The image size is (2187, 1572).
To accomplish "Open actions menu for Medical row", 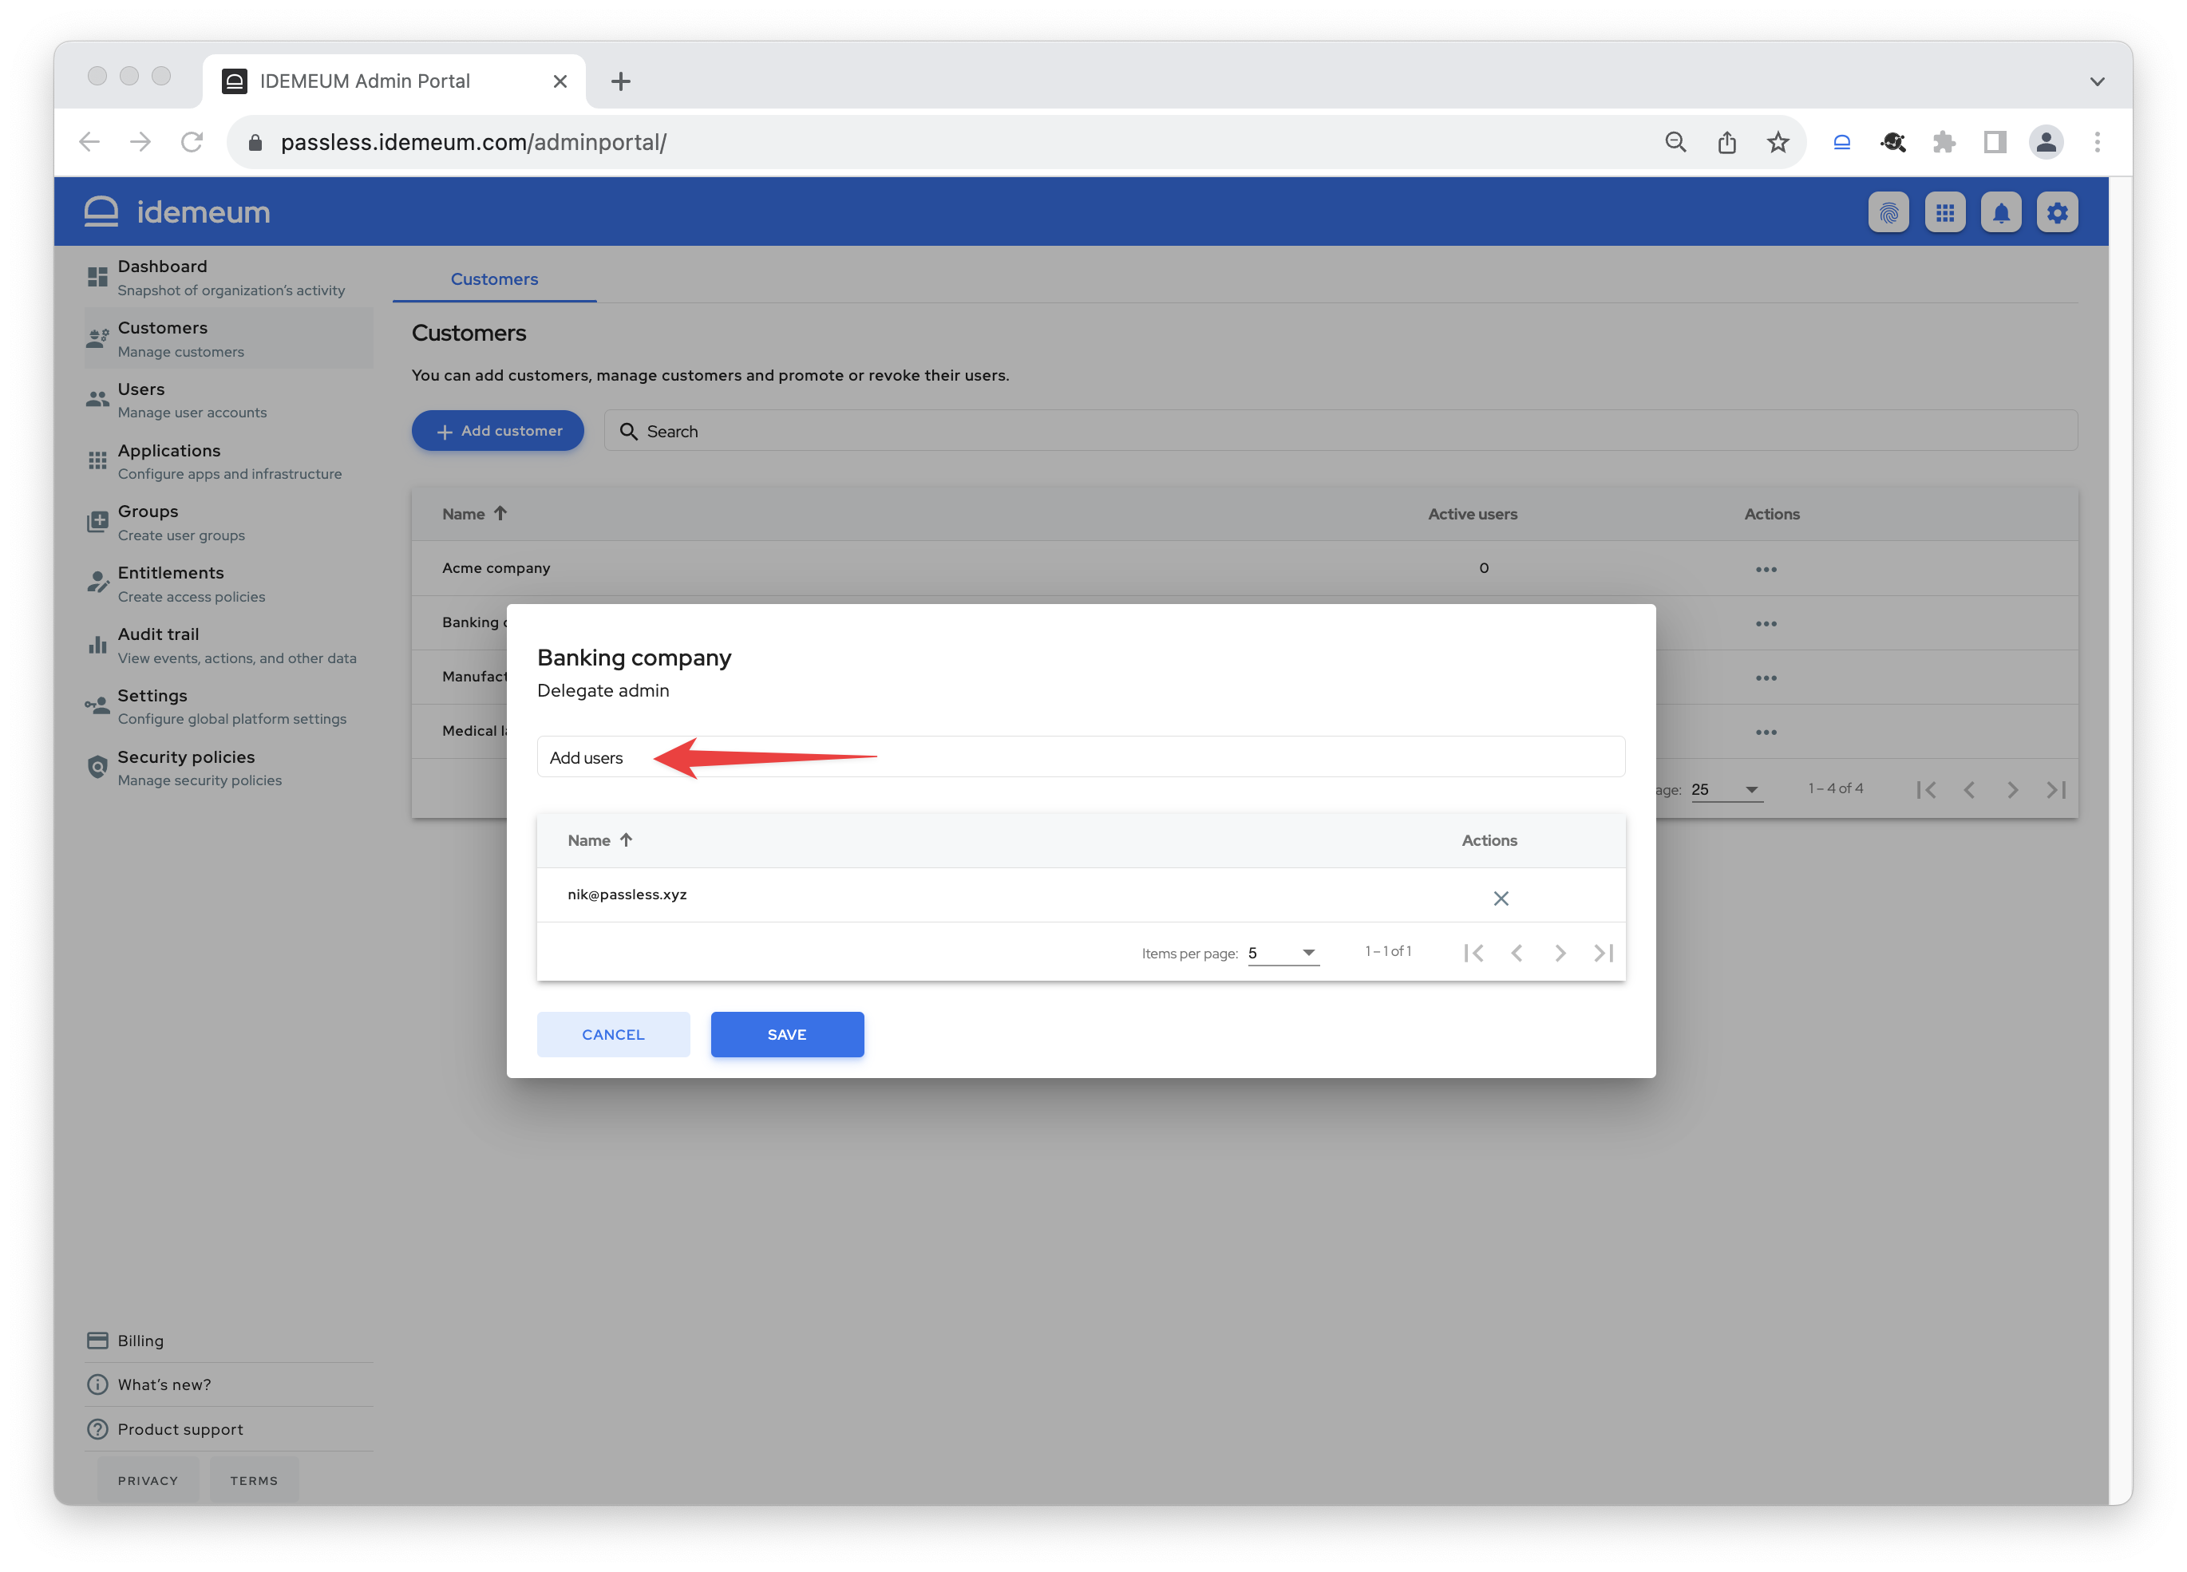I will (1766, 732).
